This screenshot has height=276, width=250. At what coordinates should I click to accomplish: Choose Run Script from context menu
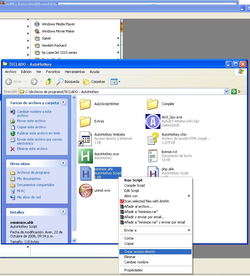pos(155,180)
